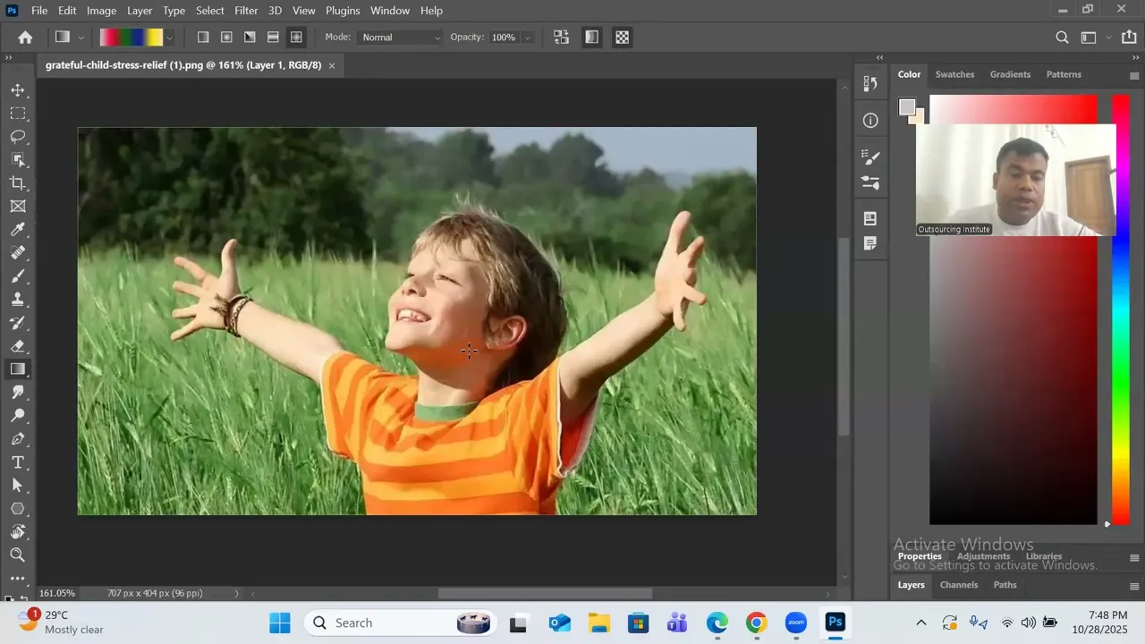Select the Horizontal Type tool
Image resolution: width=1145 pixels, height=644 pixels.
coord(18,462)
